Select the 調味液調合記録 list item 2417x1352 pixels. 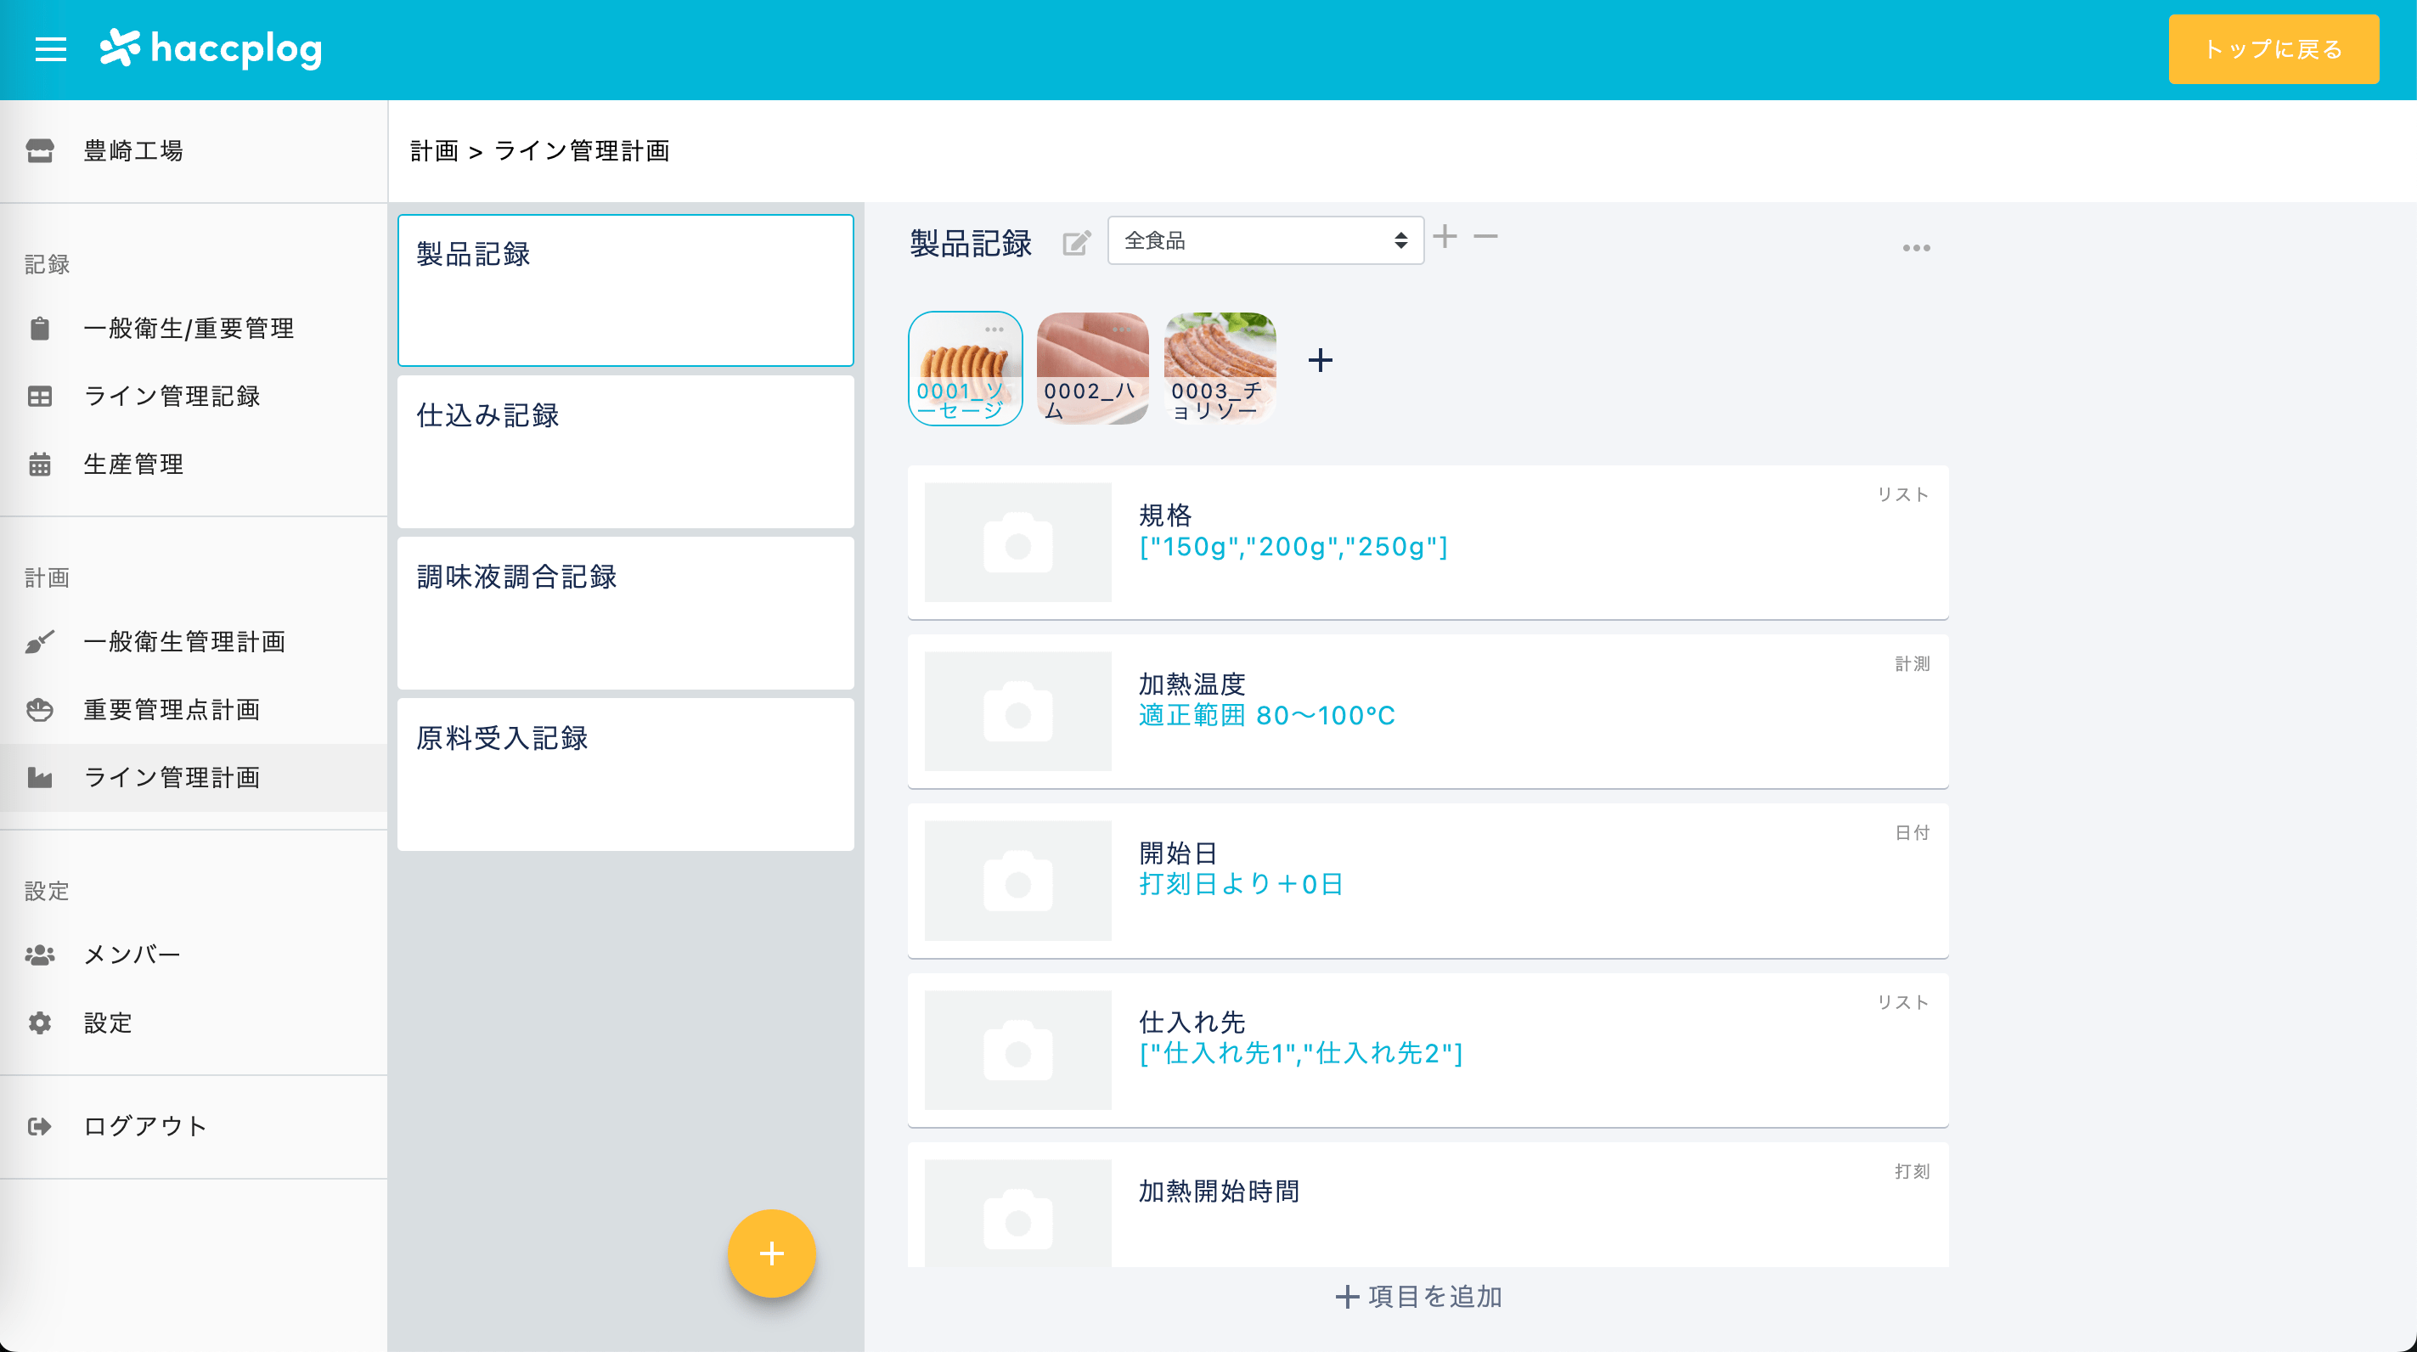click(x=625, y=612)
